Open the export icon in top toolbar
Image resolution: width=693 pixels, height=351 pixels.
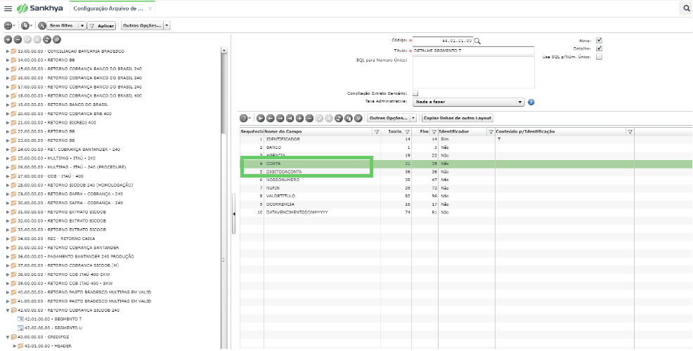pos(27,25)
